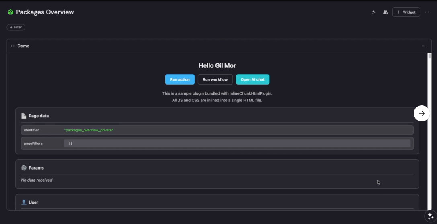Click the "Page data" section title
Image resolution: width=437 pixels, height=224 pixels.
[x=39, y=116]
